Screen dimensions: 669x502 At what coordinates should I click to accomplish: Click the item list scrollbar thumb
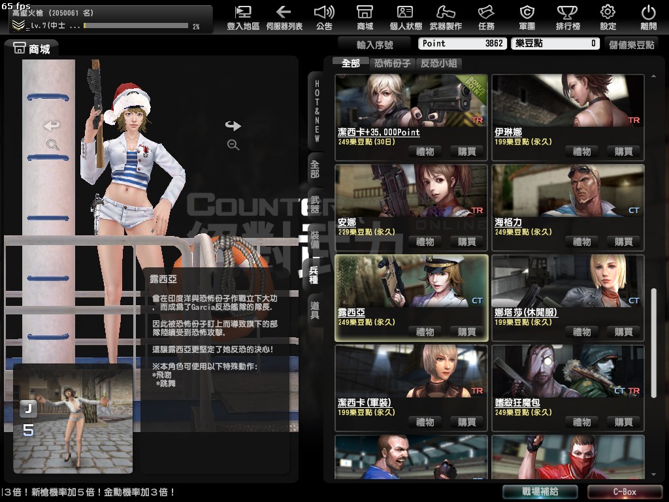click(653, 344)
